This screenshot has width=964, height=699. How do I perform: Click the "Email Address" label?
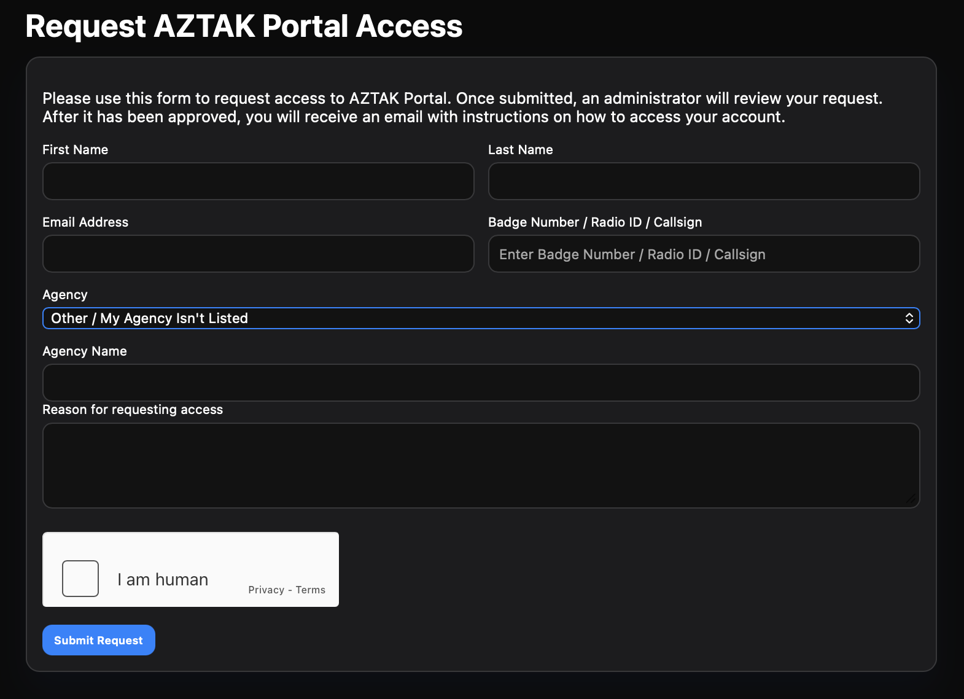pyautogui.click(x=85, y=222)
